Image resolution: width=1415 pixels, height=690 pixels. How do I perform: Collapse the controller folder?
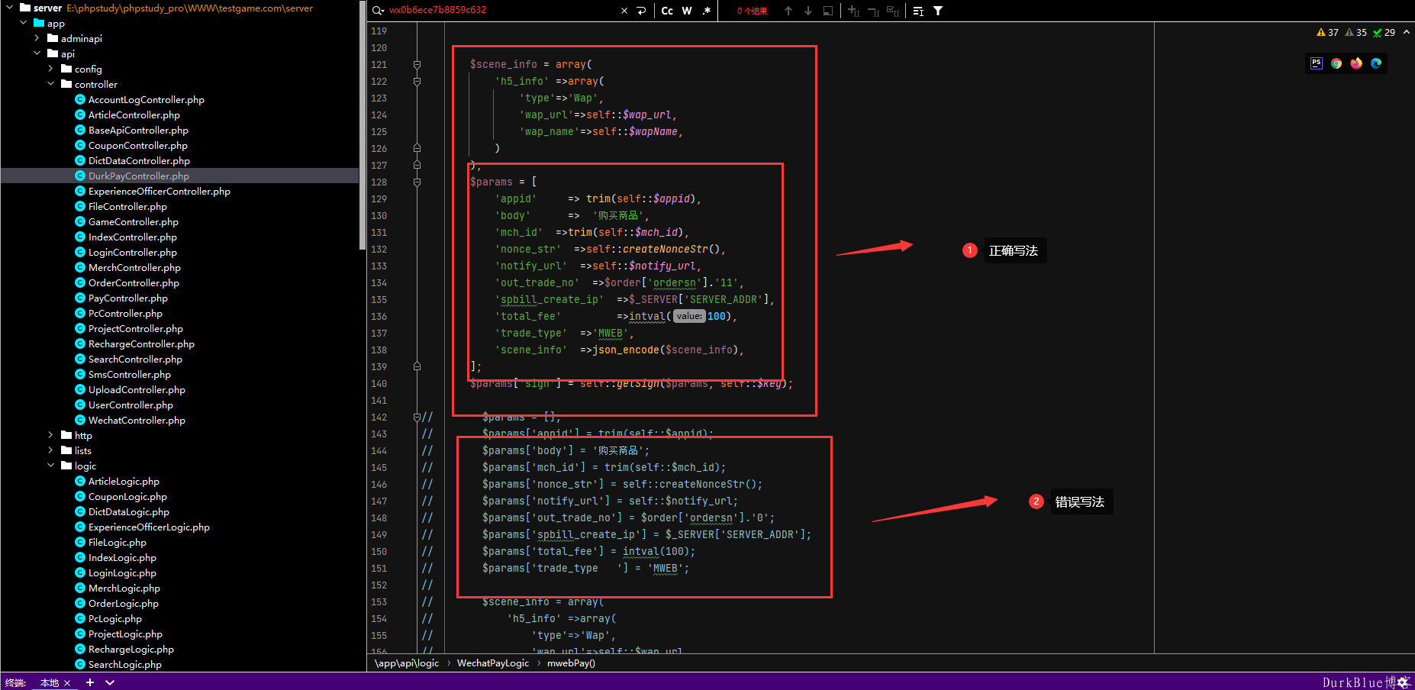point(51,84)
